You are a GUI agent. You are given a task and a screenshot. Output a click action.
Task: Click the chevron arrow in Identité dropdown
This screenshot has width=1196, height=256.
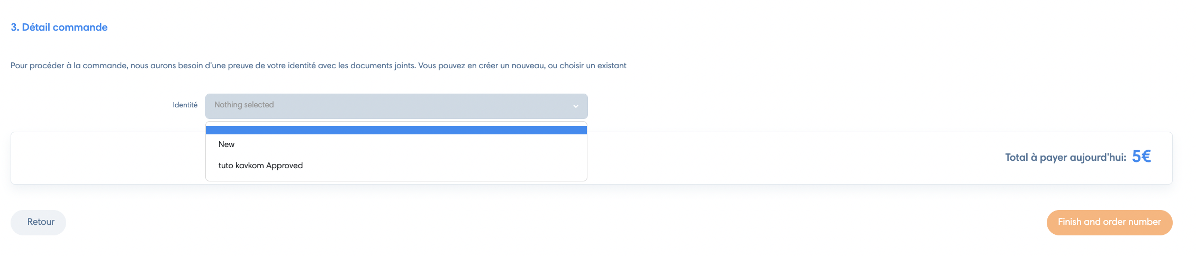pos(575,106)
